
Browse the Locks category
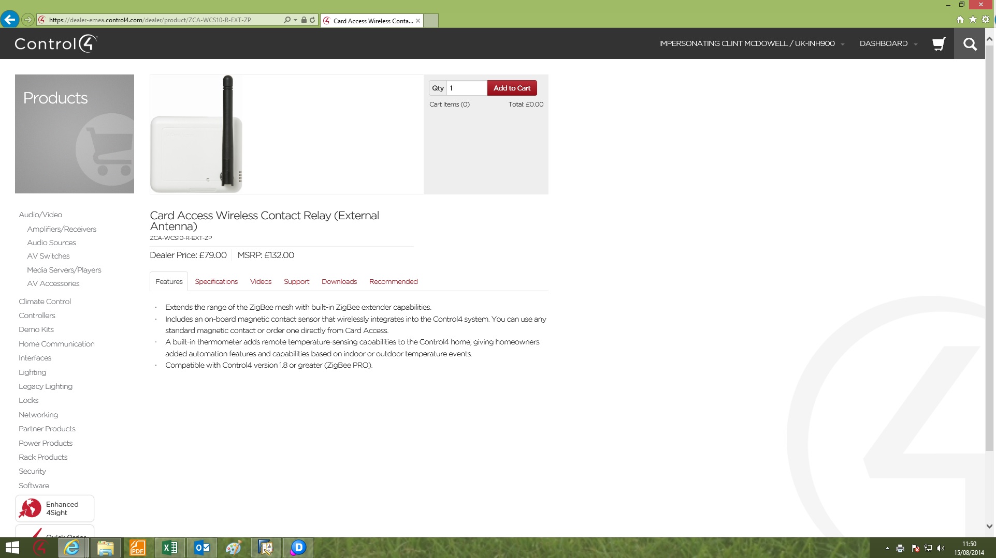(28, 400)
